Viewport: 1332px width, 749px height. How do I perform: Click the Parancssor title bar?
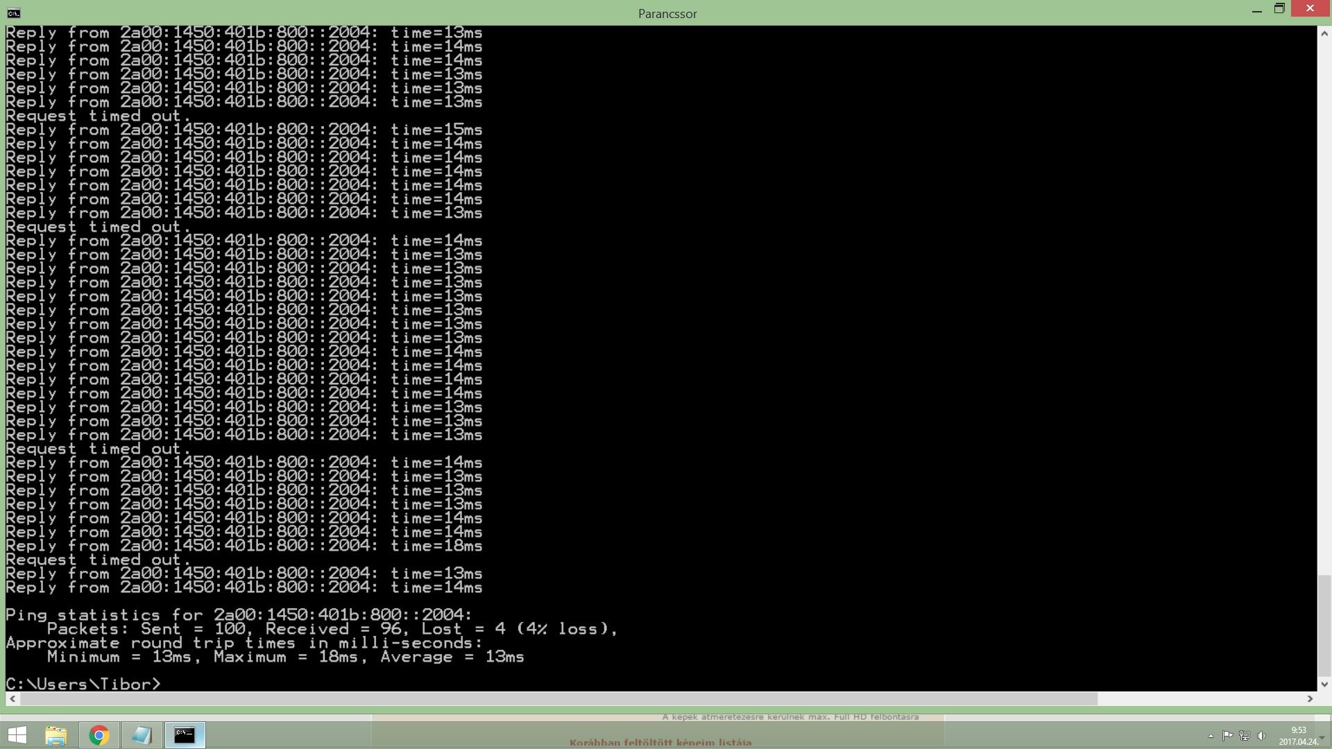(667, 13)
